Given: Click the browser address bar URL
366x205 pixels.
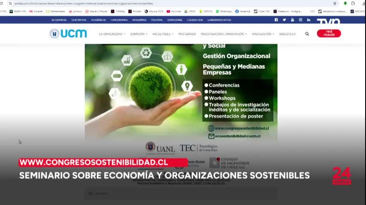Looking at the screenshot, I should [84, 3].
